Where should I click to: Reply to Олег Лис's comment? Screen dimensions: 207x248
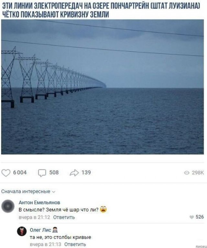[75, 244]
